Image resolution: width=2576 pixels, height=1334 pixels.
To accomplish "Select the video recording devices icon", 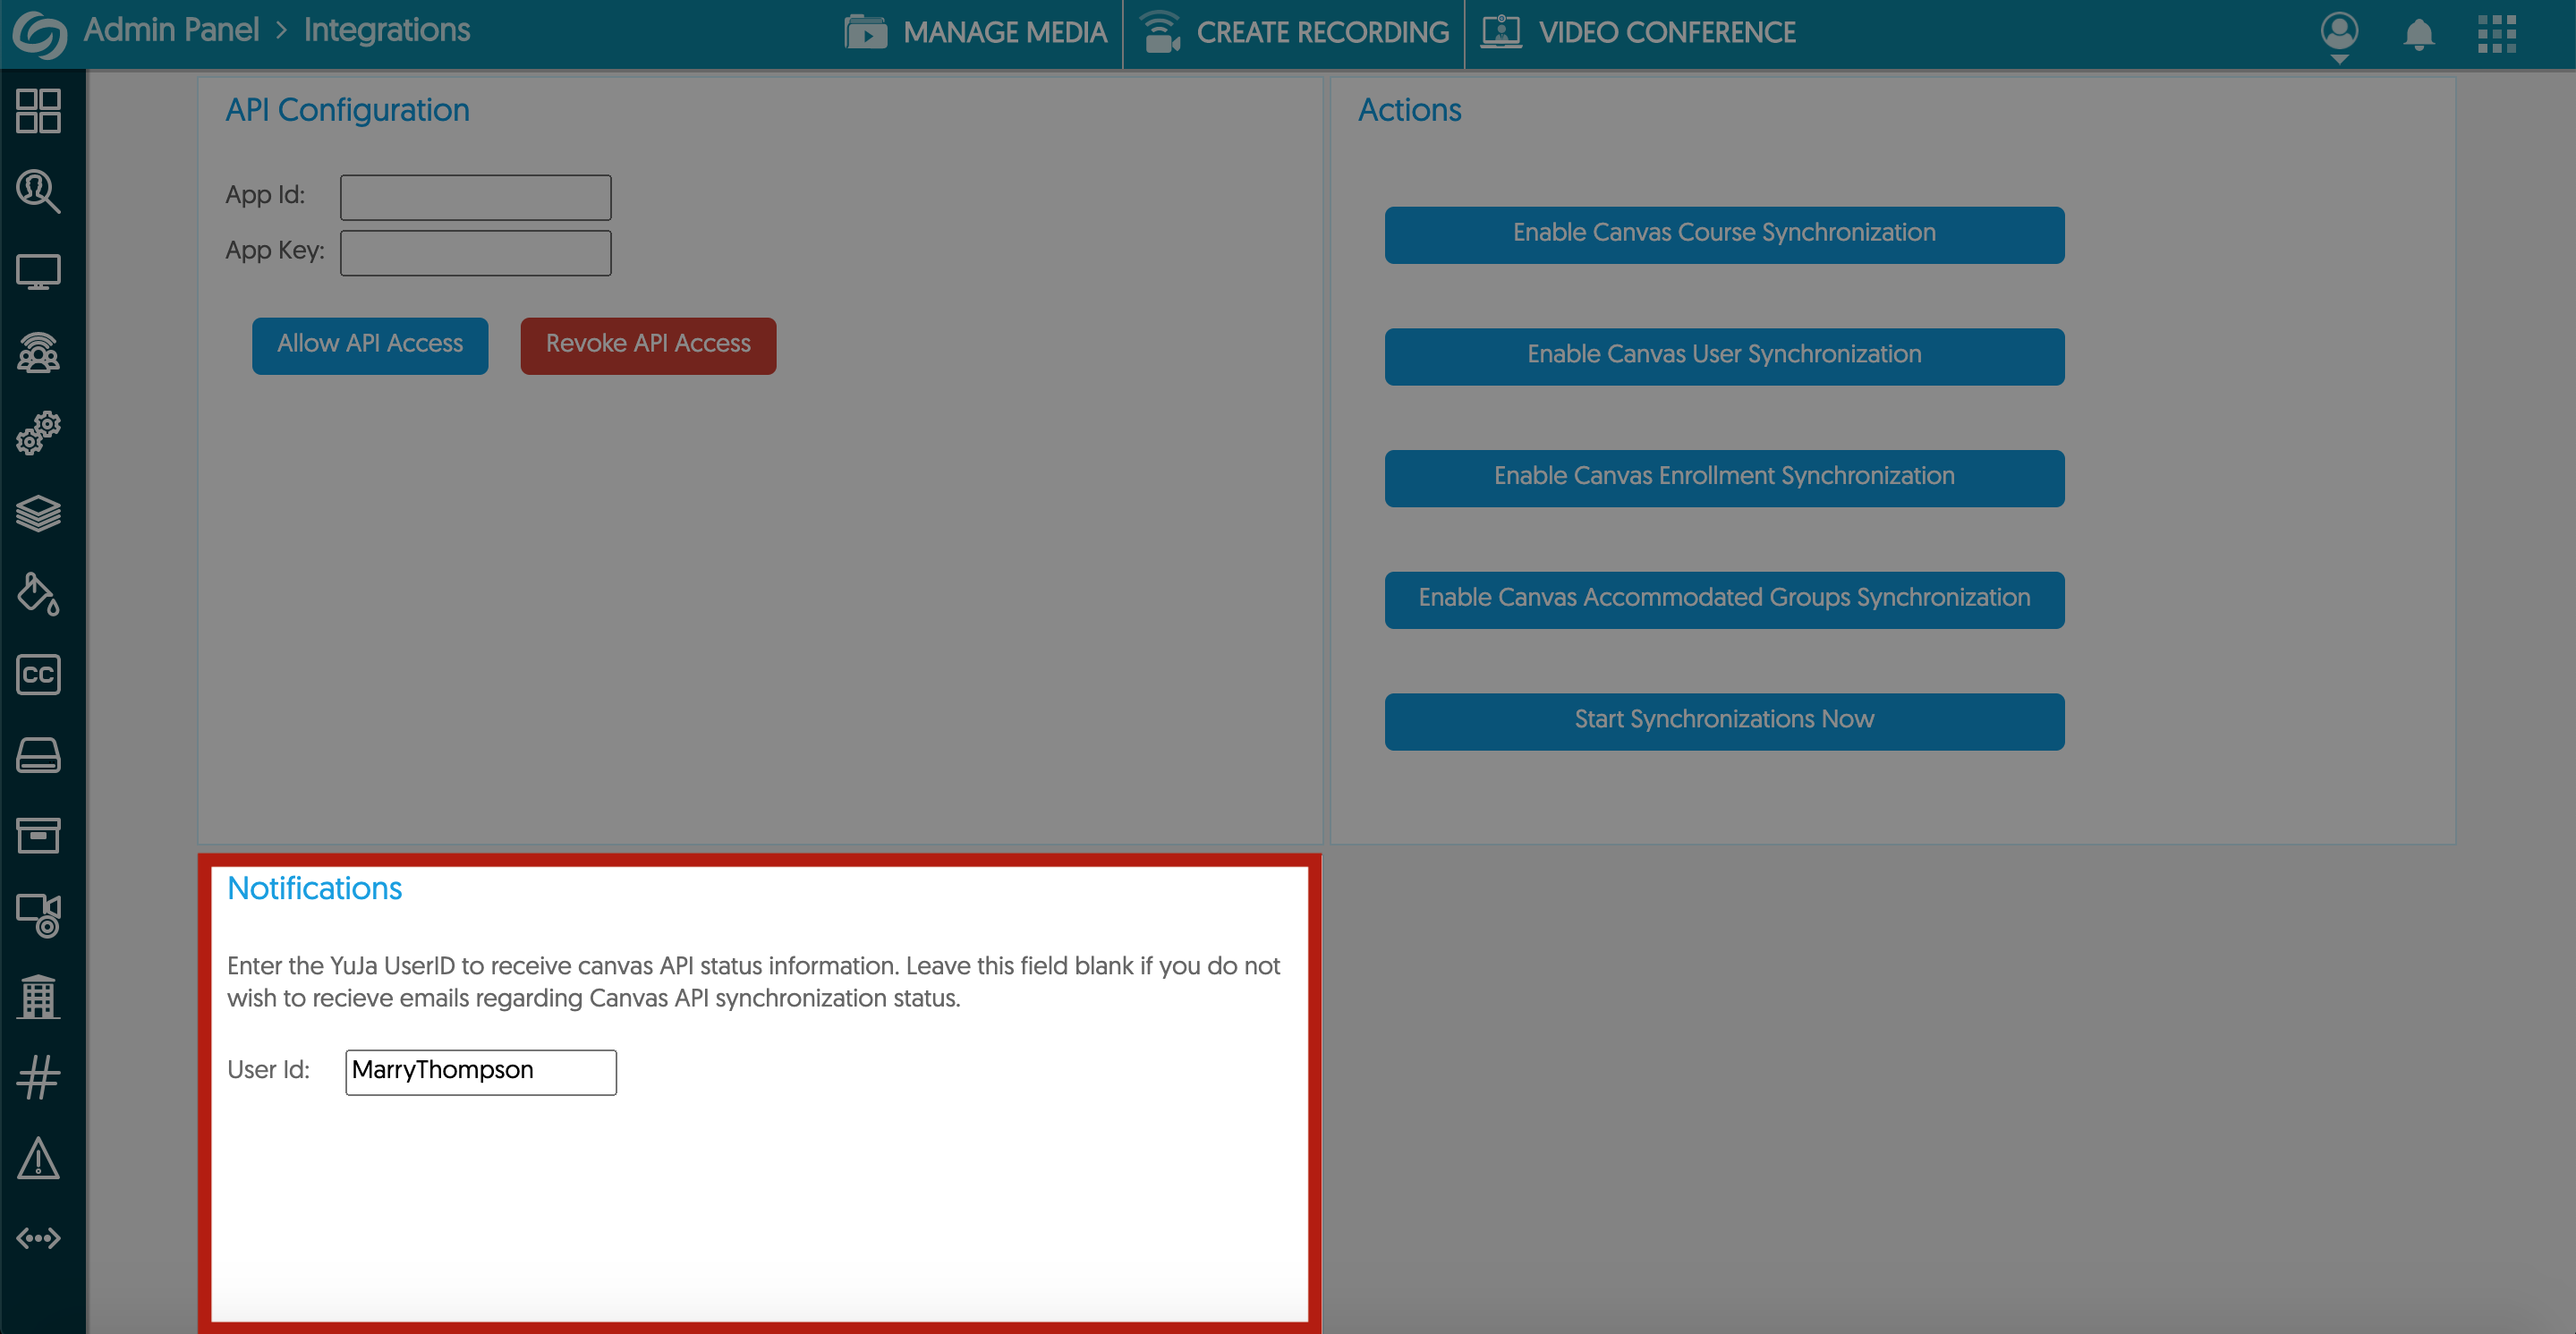I will click(38, 914).
